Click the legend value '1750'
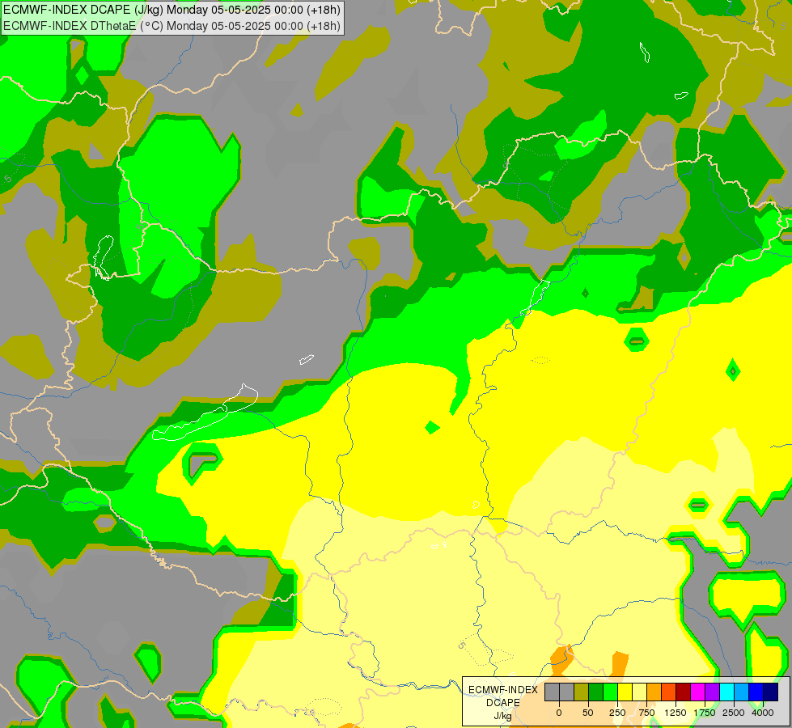Screen dimensions: 792x728 tap(705, 713)
